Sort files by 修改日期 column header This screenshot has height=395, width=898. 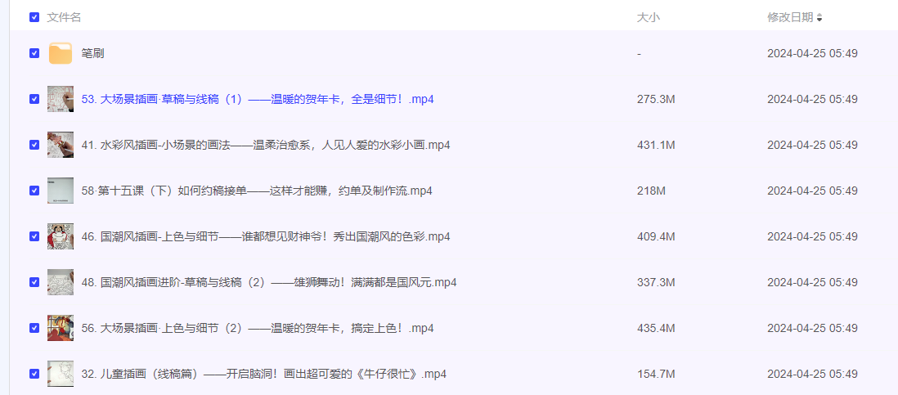[789, 17]
